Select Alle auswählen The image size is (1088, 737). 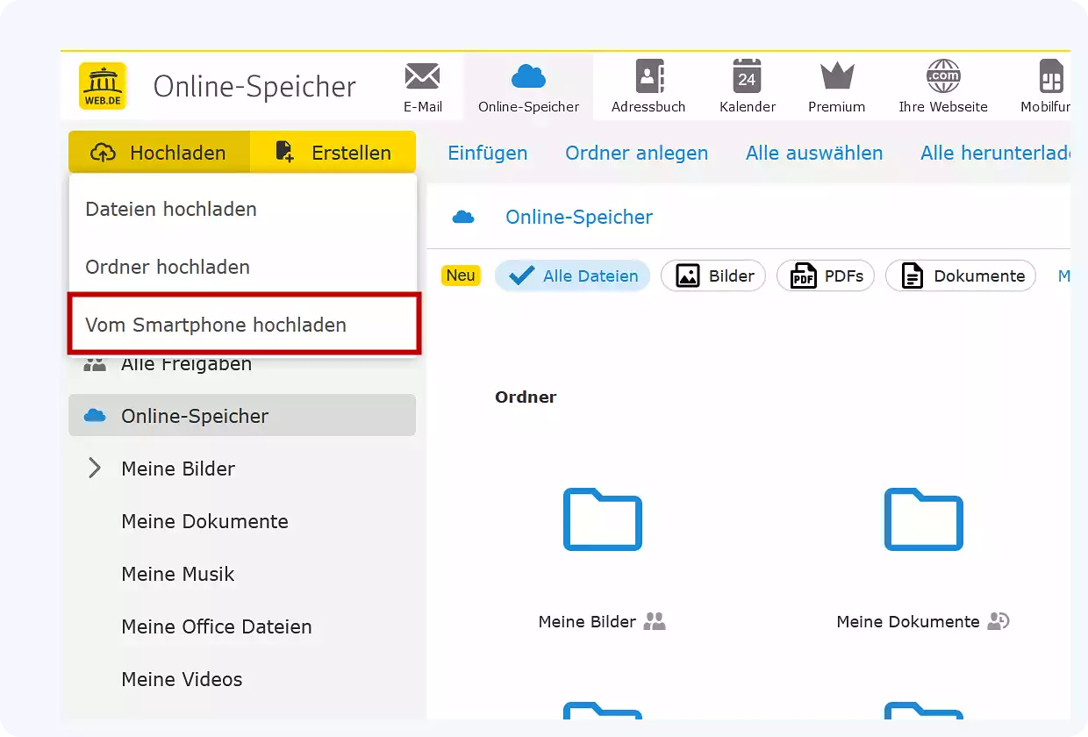(x=814, y=153)
